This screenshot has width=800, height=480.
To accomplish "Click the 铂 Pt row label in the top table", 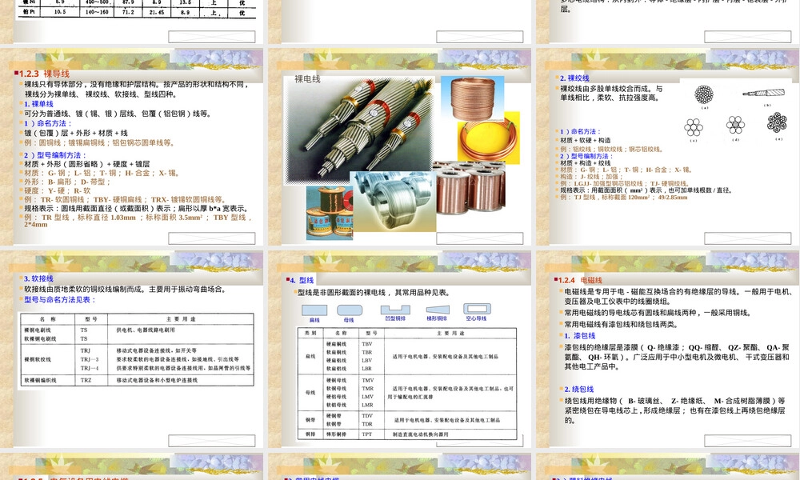I will tap(29, 12).
